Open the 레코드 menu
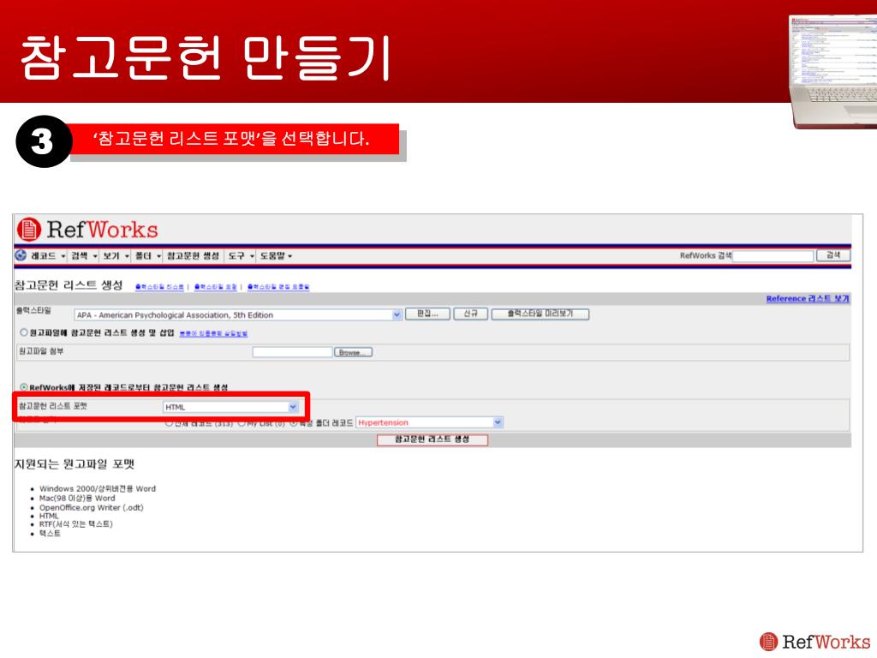Screen dimensions: 877x658 pos(48,255)
